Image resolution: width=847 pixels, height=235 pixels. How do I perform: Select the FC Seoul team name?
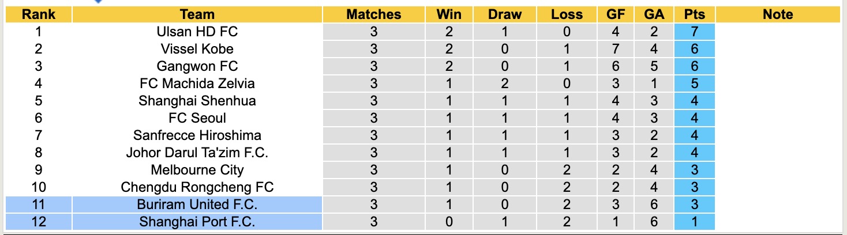[197, 118]
